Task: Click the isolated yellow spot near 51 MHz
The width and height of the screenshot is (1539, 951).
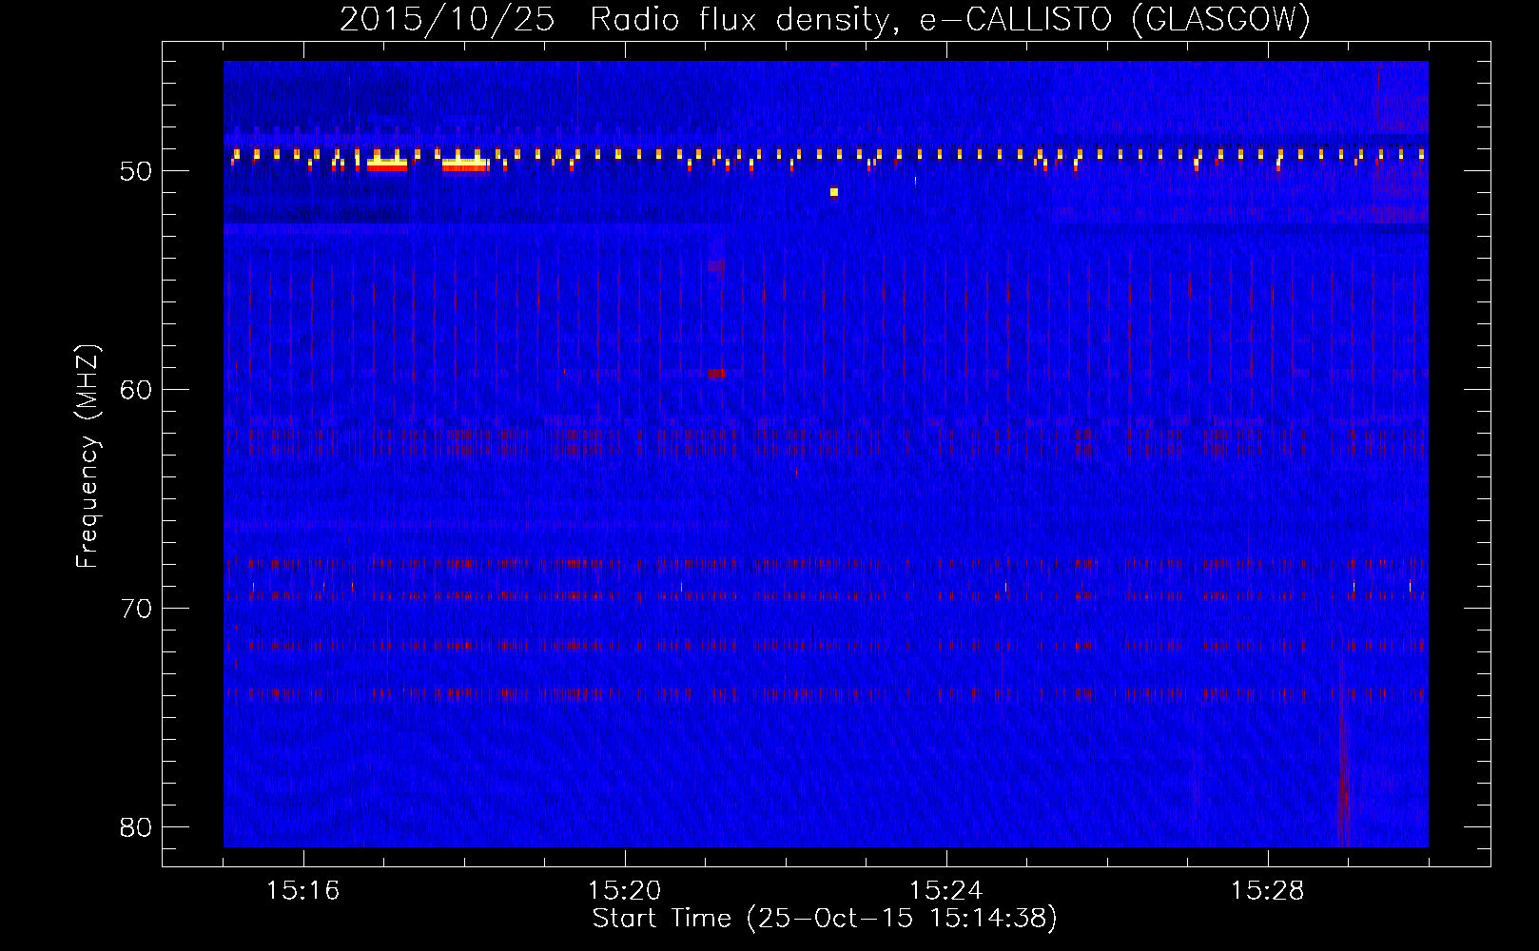Action: pyautogui.click(x=834, y=192)
